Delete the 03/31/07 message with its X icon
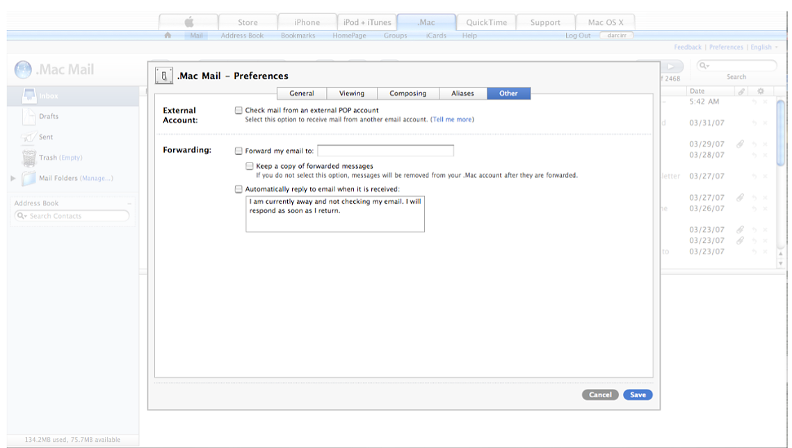Viewport: 792px width, 448px height. (766, 123)
